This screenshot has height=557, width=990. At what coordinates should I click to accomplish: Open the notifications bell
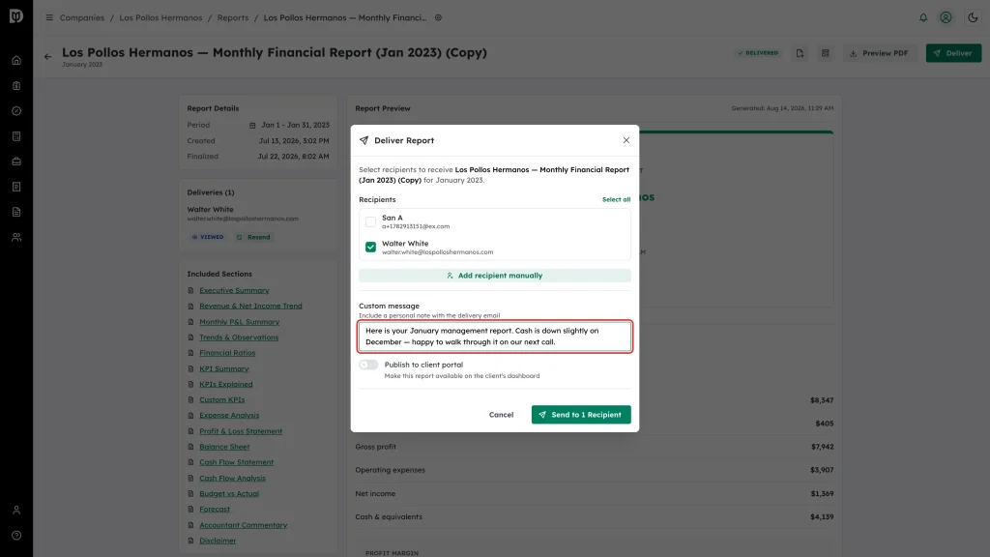click(x=923, y=17)
